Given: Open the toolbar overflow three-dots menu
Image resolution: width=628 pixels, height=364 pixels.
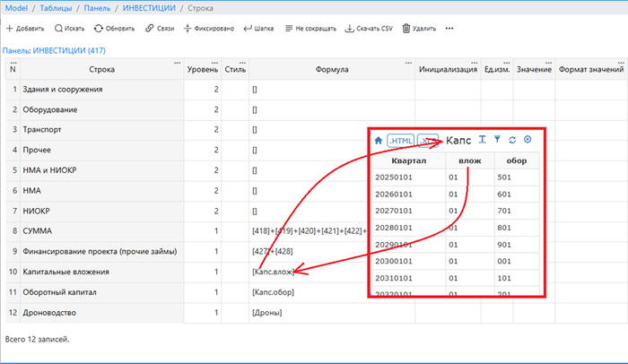Looking at the screenshot, I should [449, 29].
